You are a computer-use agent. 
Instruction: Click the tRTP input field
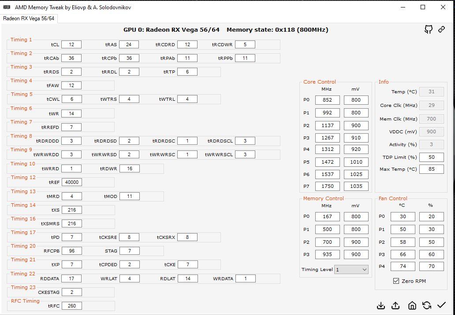point(187,72)
